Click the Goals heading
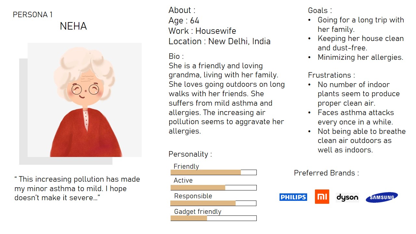Screen dimensions: 416x234 click(x=320, y=10)
